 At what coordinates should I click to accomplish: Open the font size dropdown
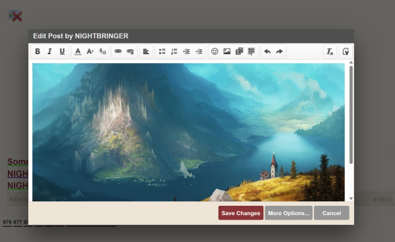coord(90,51)
